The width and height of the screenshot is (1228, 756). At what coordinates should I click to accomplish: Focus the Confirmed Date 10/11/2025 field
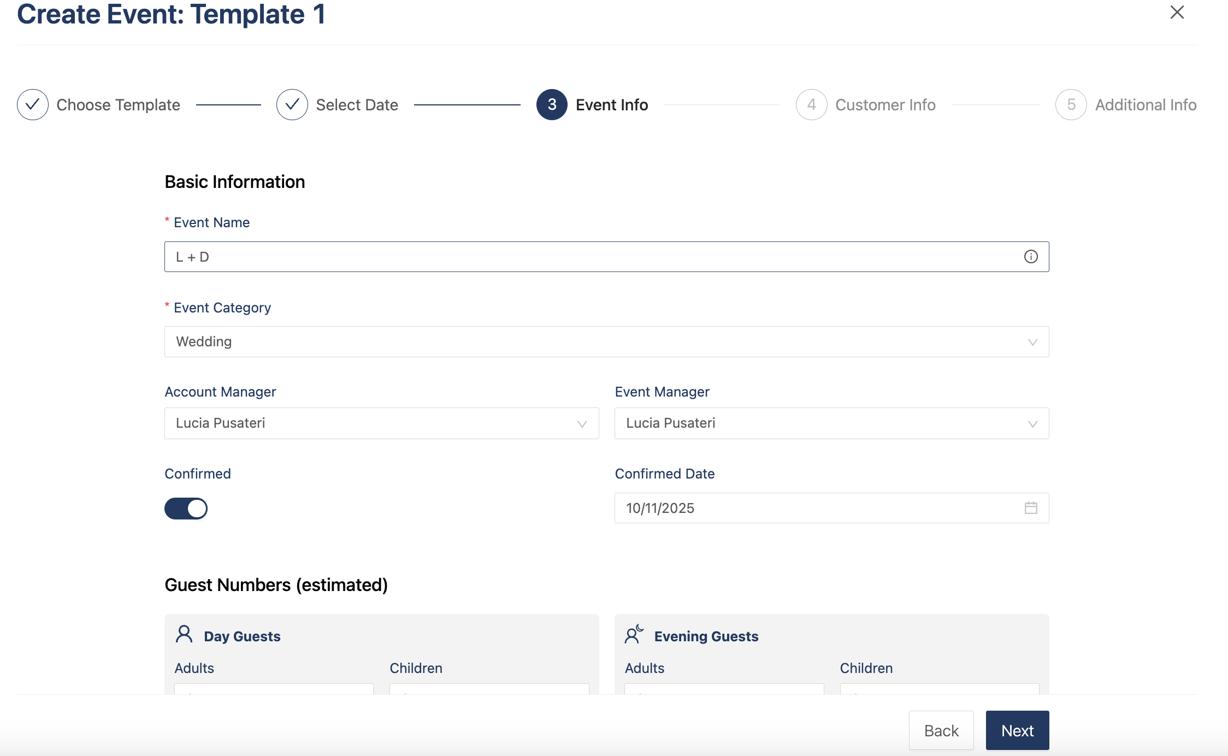819,508
